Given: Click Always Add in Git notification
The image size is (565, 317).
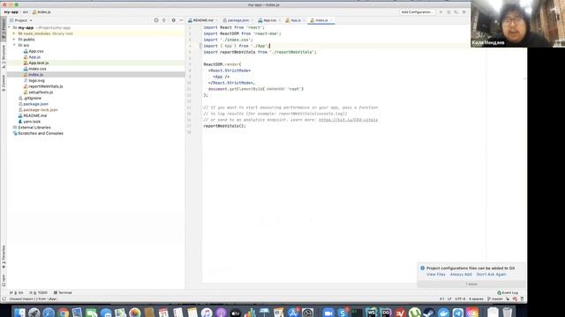Looking at the screenshot, I should coord(461,275).
